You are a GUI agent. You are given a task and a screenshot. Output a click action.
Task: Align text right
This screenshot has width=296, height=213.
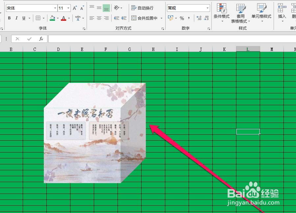point(106,18)
